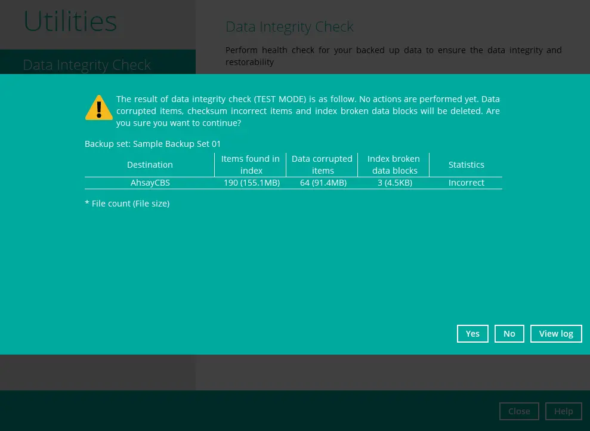Image resolution: width=590 pixels, height=431 pixels.
Task: Open Help for the Utilities page
Action: (563, 411)
